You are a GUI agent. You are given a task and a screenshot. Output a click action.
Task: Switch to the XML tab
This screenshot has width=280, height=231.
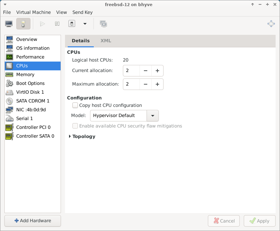106,41
